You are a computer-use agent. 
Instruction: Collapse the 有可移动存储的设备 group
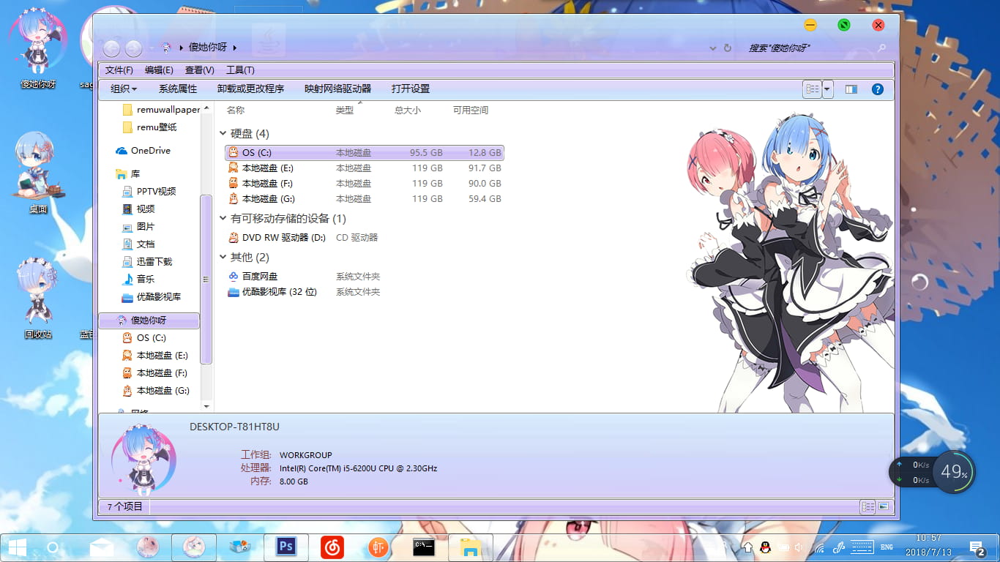223,218
